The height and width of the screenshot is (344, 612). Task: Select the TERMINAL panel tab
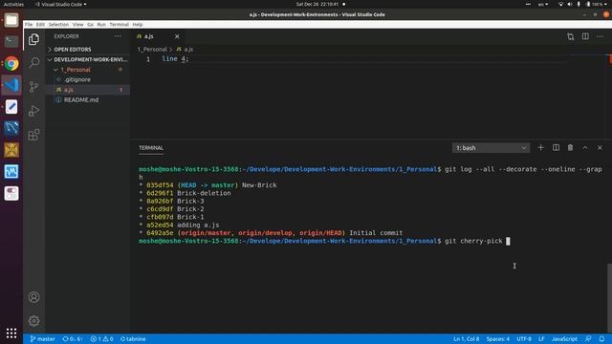click(151, 148)
